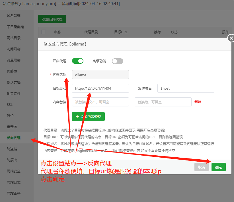Click the 取消 button

pyautogui.click(x=202, y=167)
